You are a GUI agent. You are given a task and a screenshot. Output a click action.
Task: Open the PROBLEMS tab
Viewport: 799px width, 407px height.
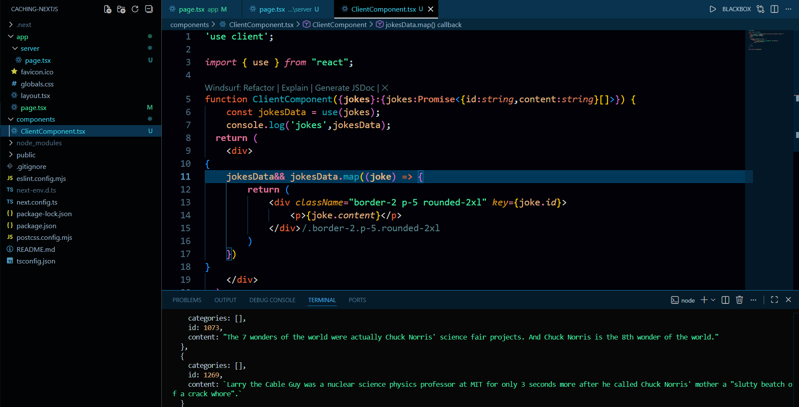coord(187,300)
